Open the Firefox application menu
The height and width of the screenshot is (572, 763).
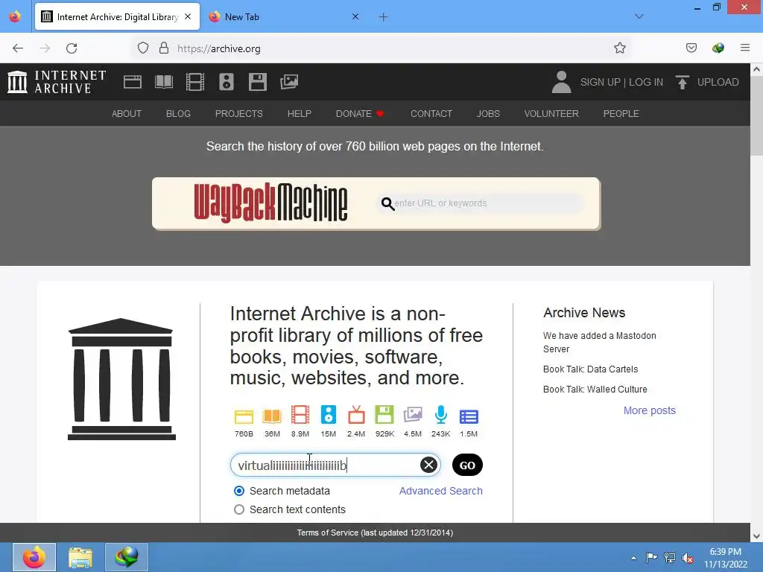click(745, 48)
